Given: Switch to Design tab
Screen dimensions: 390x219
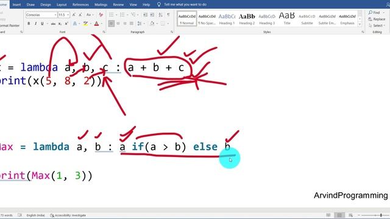Looking at the screenshot, I should (x=46, y=4).
